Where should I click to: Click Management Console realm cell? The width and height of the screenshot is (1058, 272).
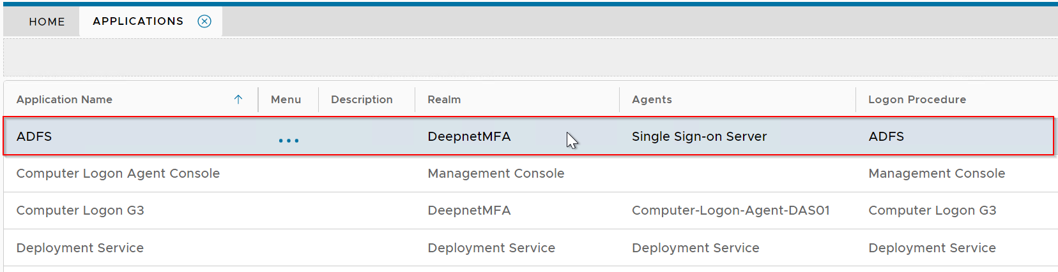click(496, 173)
